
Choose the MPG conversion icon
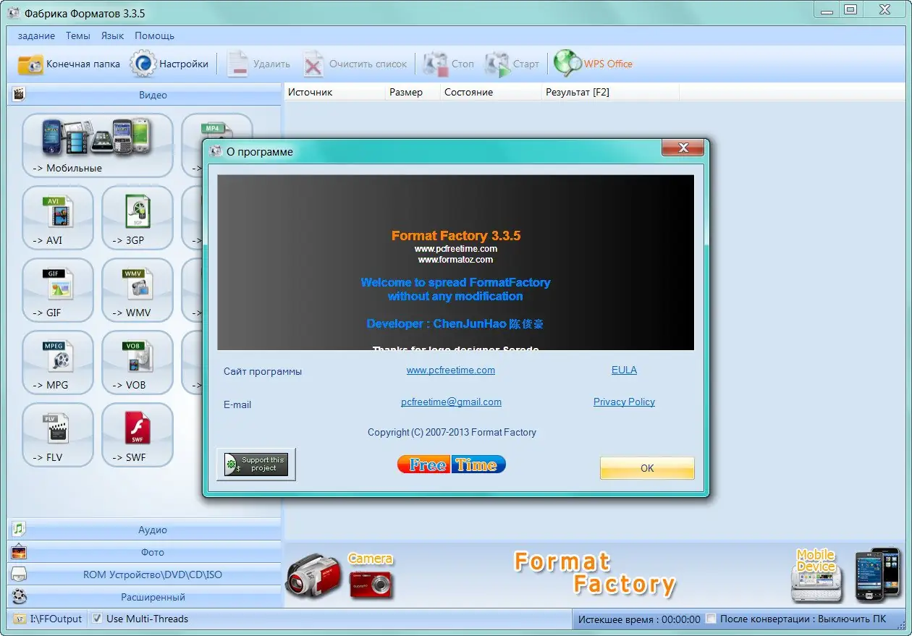(x=58, y=362)
